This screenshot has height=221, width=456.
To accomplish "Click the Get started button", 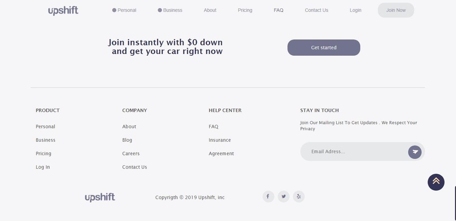I will coord(324,48).
